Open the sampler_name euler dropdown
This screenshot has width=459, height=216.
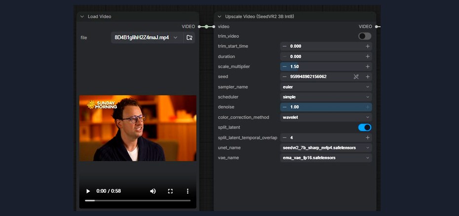tap(326, 87)
